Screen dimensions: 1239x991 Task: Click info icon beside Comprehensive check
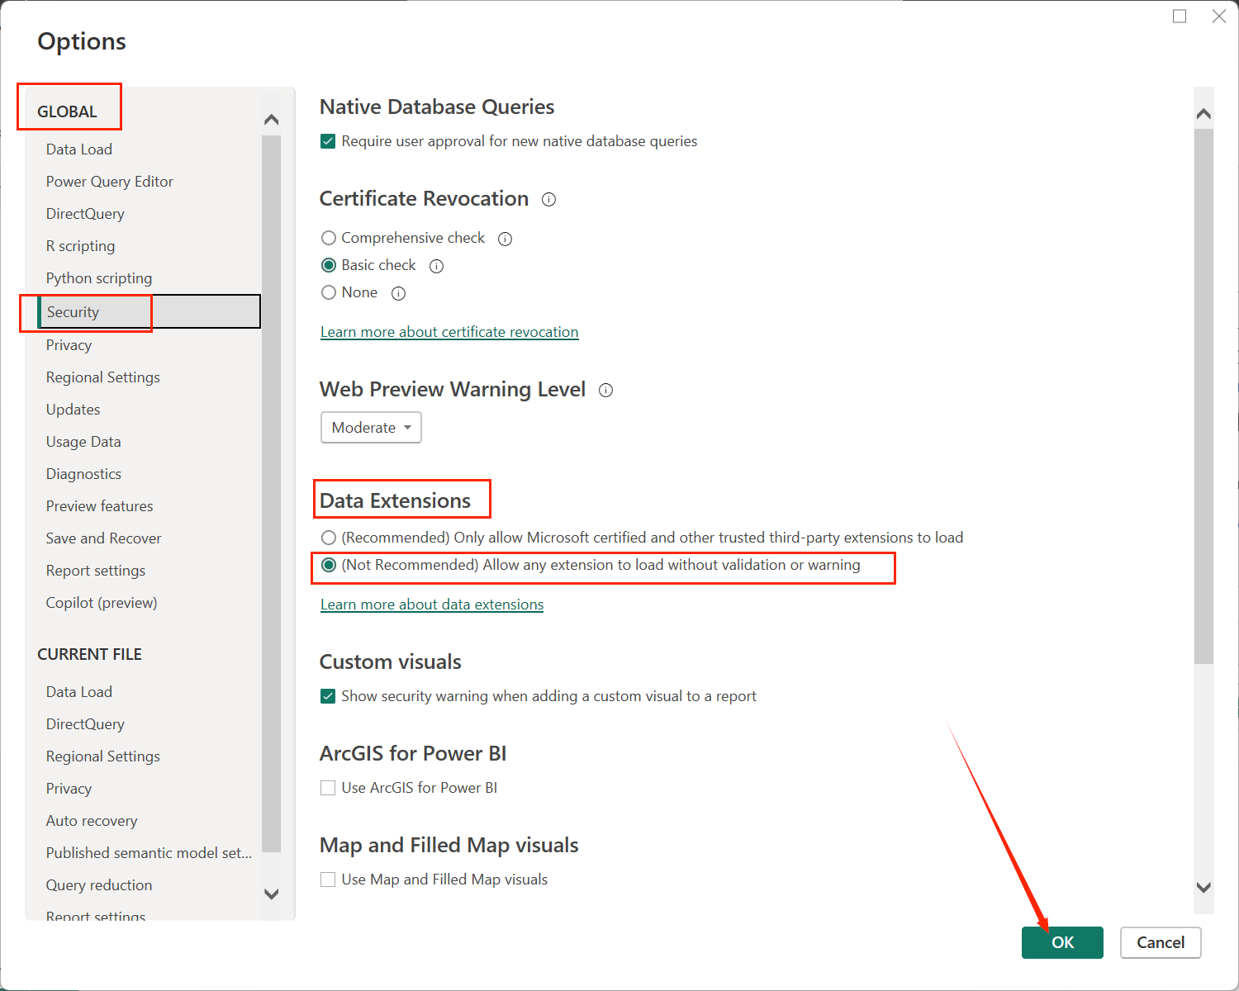coord(505,239)
